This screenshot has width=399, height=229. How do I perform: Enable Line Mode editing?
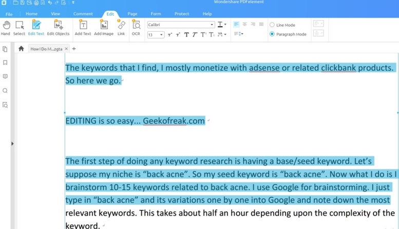point(272,25)
